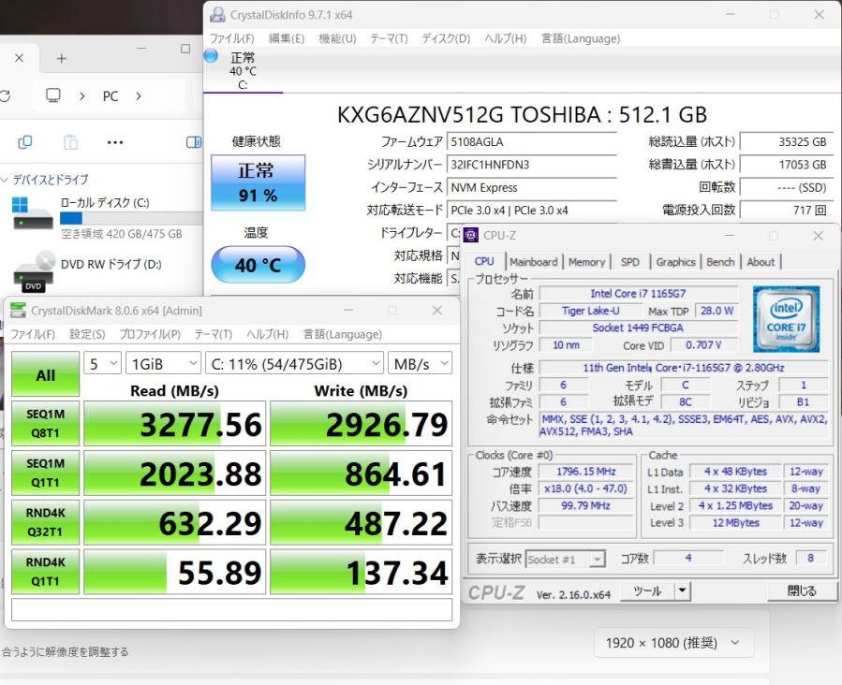The height and width of the screenshot is (685, 842).
Task: Open ヘルプ(H) menu in CrystalDiskMark
Action: pos(267,334)
